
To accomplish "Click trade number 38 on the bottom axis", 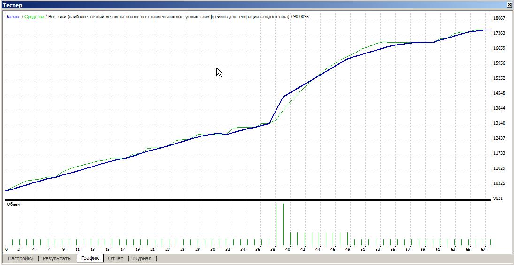I will tap(273, 250).
